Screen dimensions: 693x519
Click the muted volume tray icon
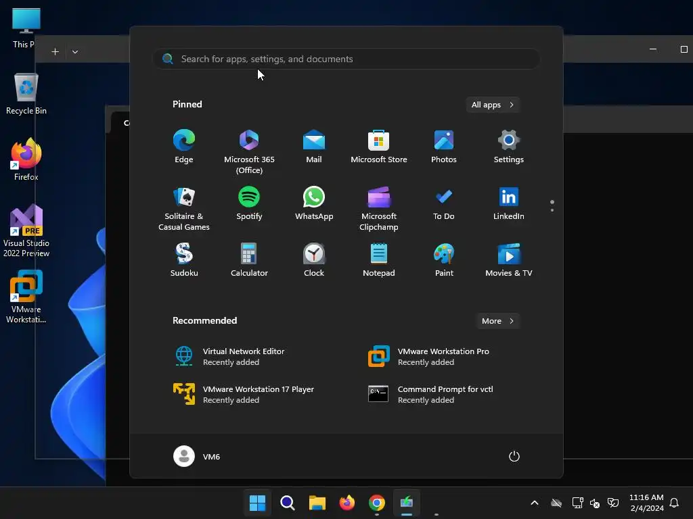click(x=594, y=503)
